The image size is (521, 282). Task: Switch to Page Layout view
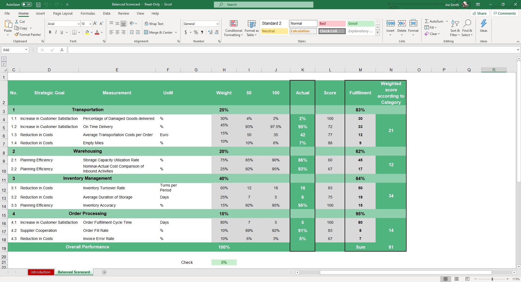[457, 279]
